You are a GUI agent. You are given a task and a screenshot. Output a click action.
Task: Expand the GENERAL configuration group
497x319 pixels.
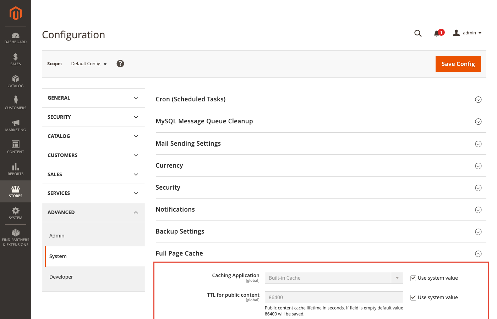(93, 97)
